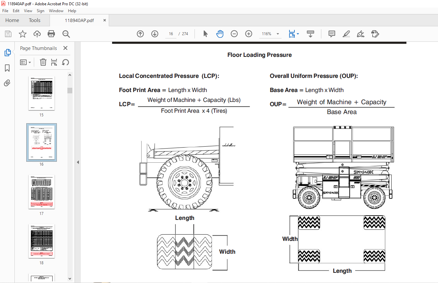The width and height of the screenshot is (438, 283).
Task: Open the Help menu
Action: coord(72,11)
